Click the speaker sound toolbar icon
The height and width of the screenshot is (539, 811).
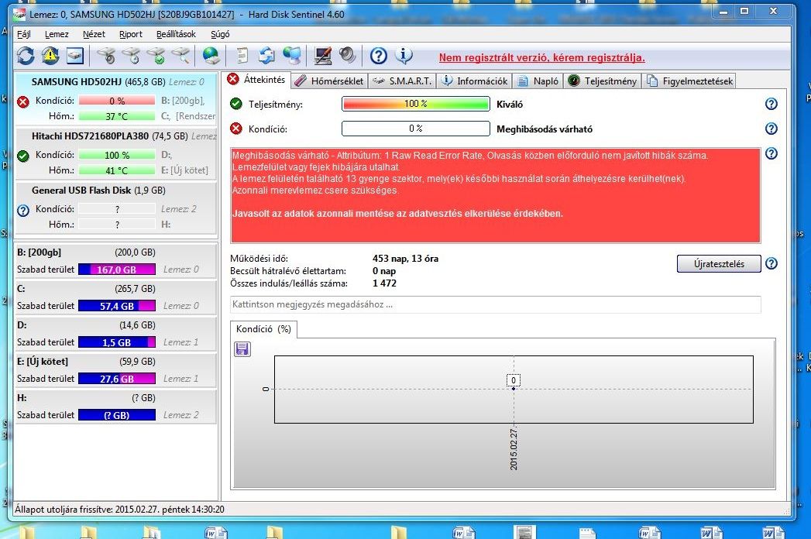coord(348,55)
